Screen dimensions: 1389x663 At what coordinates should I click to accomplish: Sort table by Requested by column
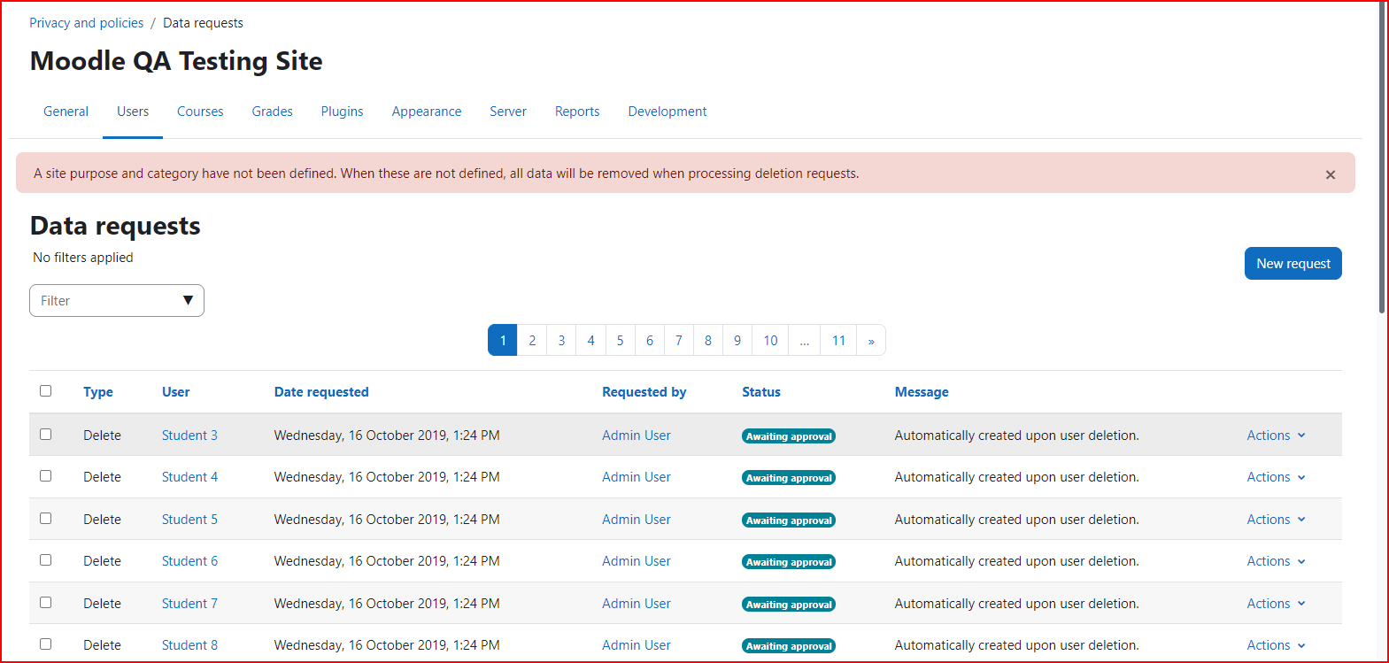[x=644, y=392]
